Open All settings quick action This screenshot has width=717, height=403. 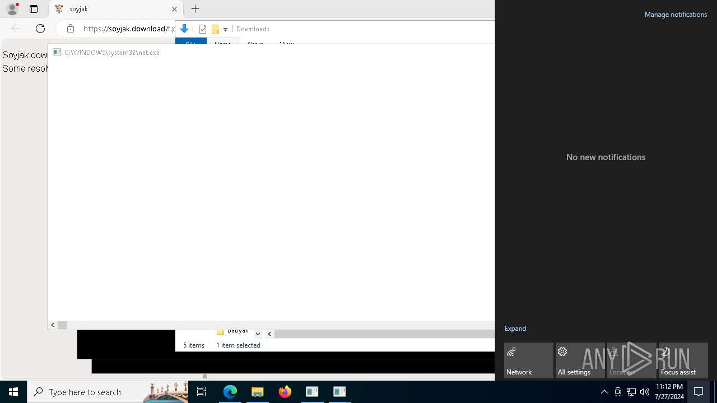tap(580, 360)
